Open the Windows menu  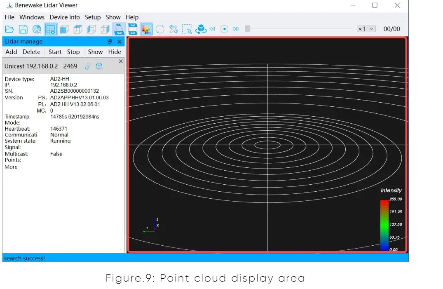coord(32,17)
